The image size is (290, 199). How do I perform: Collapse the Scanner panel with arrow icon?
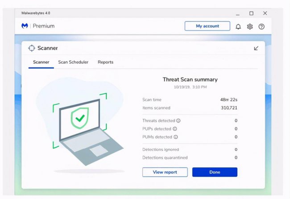tap(256, 48)
